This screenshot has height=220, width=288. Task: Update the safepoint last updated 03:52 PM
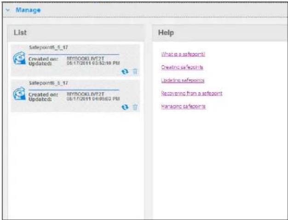[x=125, y=71]
